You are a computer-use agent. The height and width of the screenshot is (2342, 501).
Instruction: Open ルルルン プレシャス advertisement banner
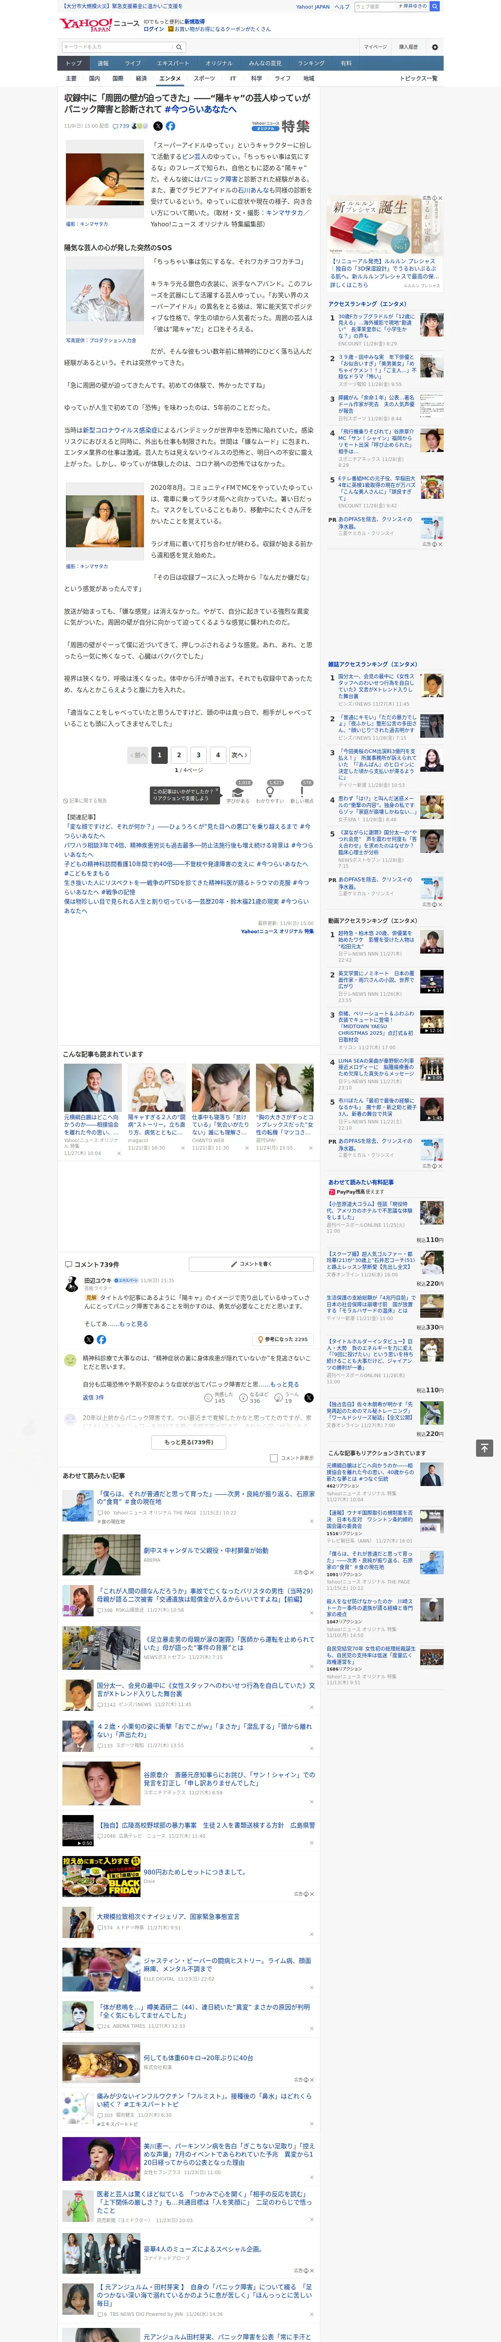coord(386,227)
